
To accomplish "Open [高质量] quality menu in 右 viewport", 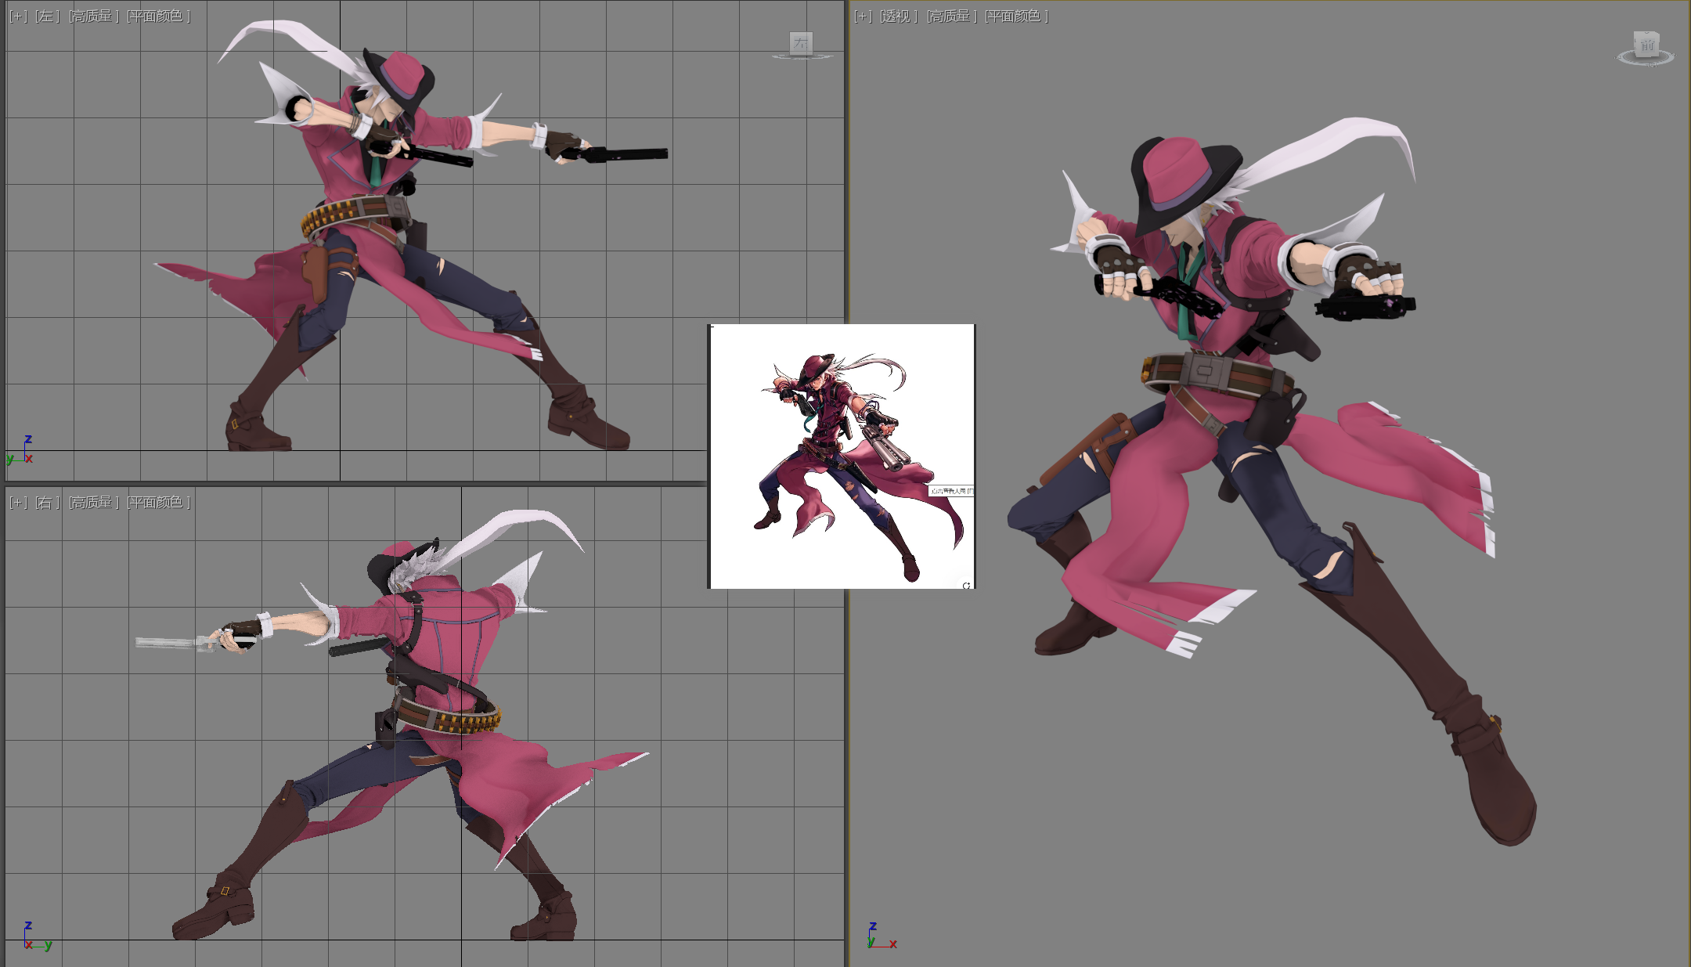I will coord(94,503).
